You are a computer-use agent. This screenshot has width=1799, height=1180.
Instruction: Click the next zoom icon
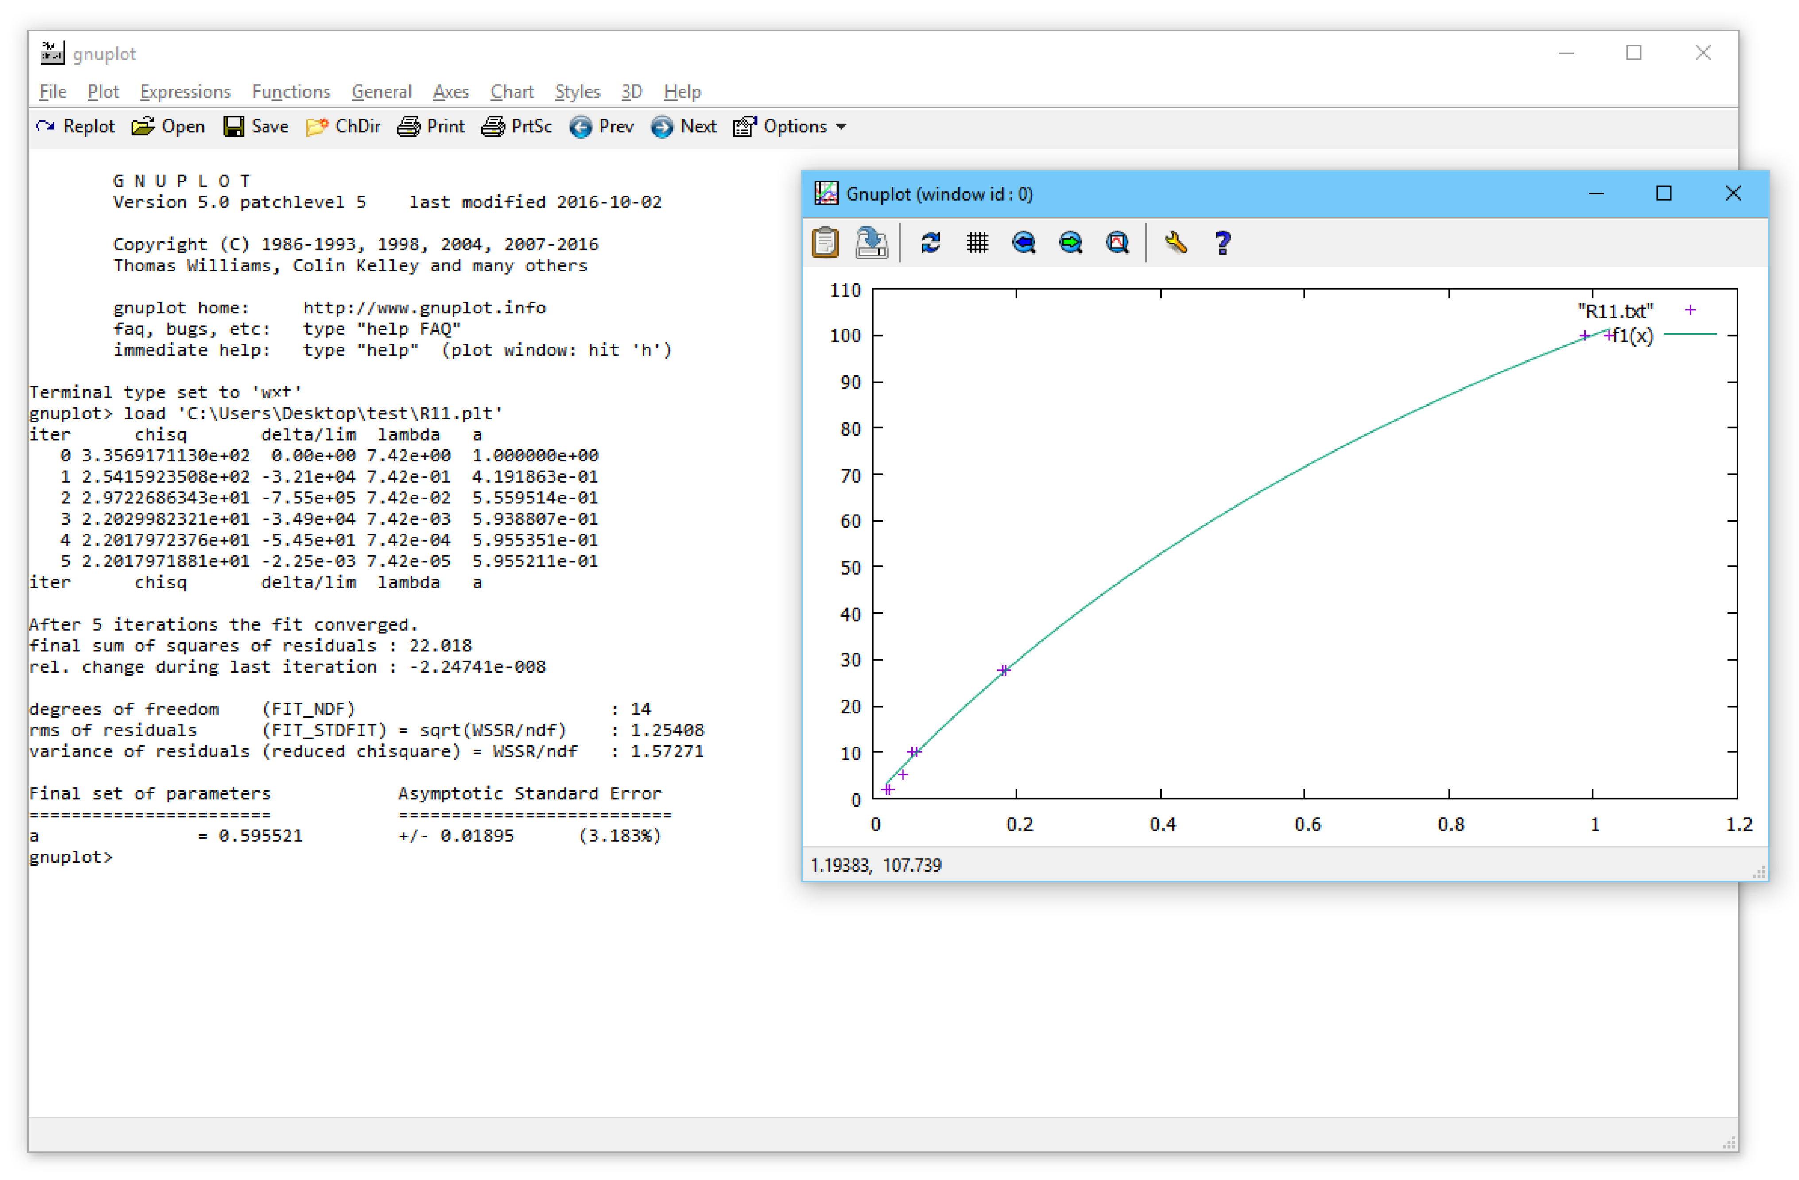pos(1071,243)
